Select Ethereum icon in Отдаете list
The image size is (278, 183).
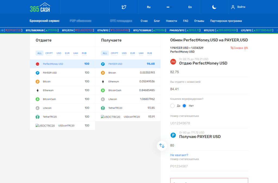click(37, 90)
